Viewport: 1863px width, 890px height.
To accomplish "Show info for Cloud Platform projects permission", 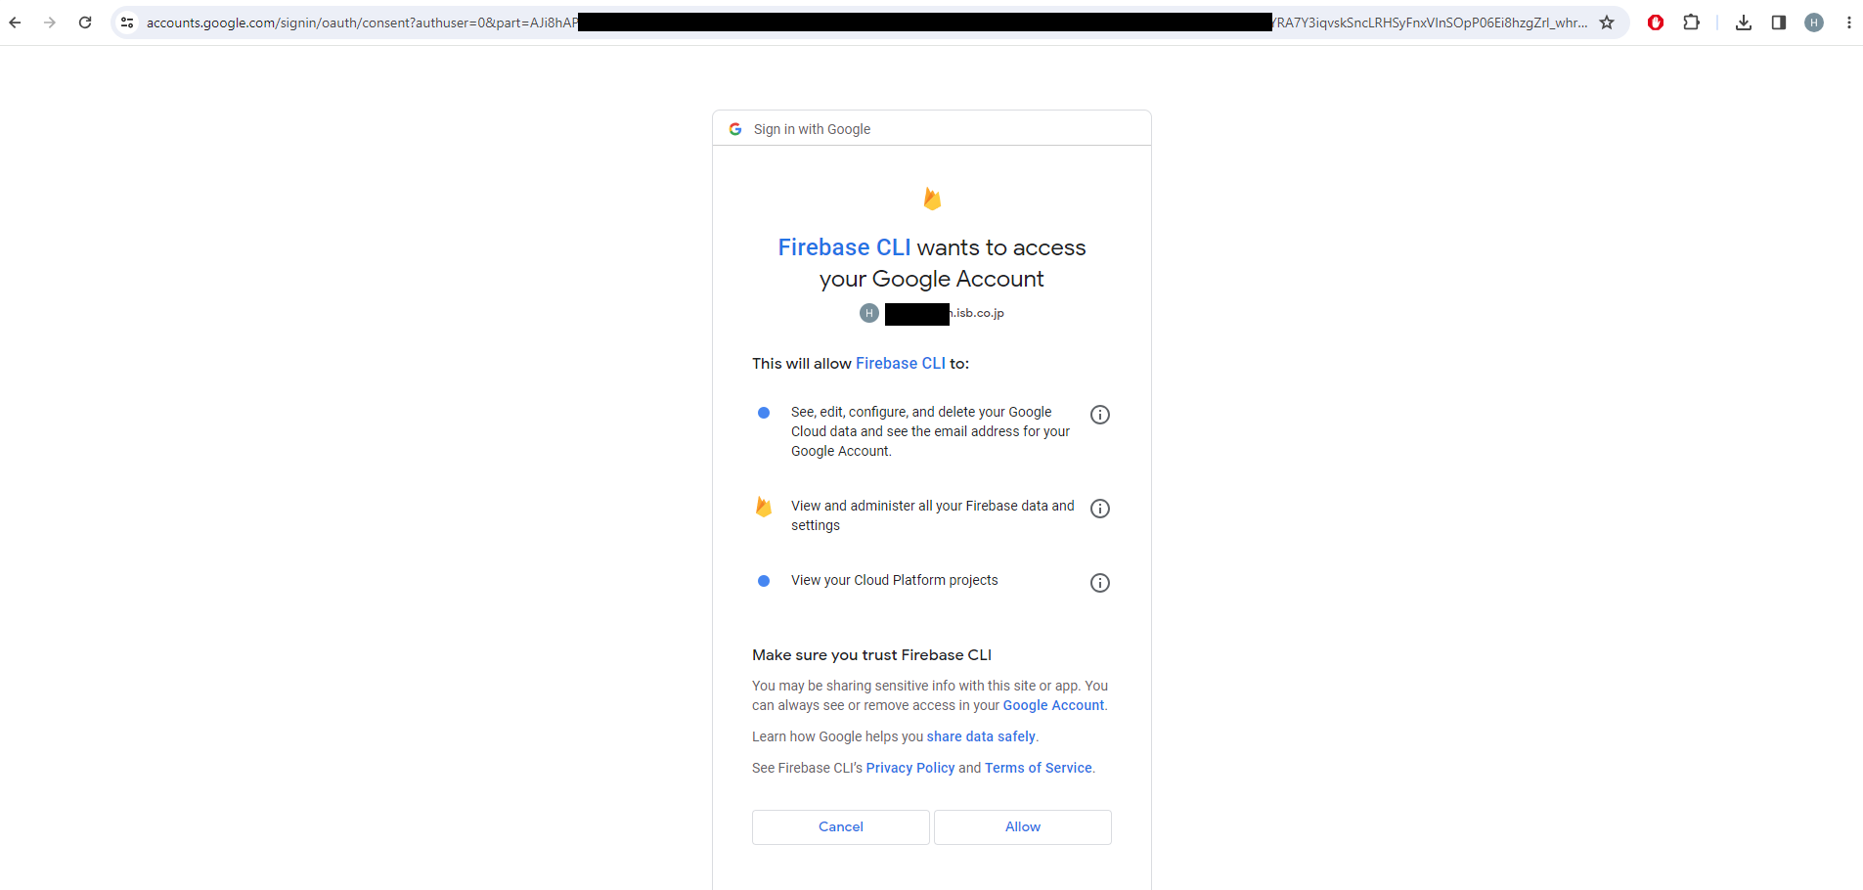I will coord(1100,583).
